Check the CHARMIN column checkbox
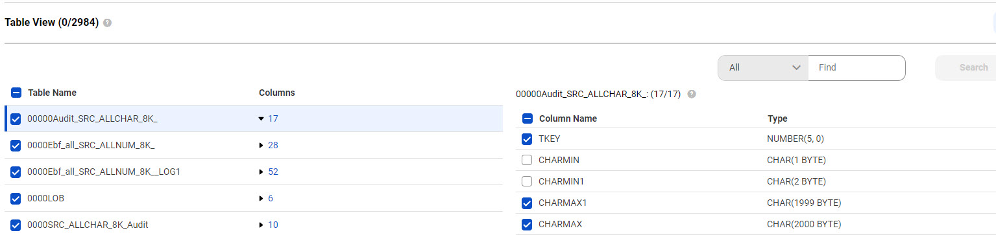Viewport: 996px width, 235px height. [527, 160]
